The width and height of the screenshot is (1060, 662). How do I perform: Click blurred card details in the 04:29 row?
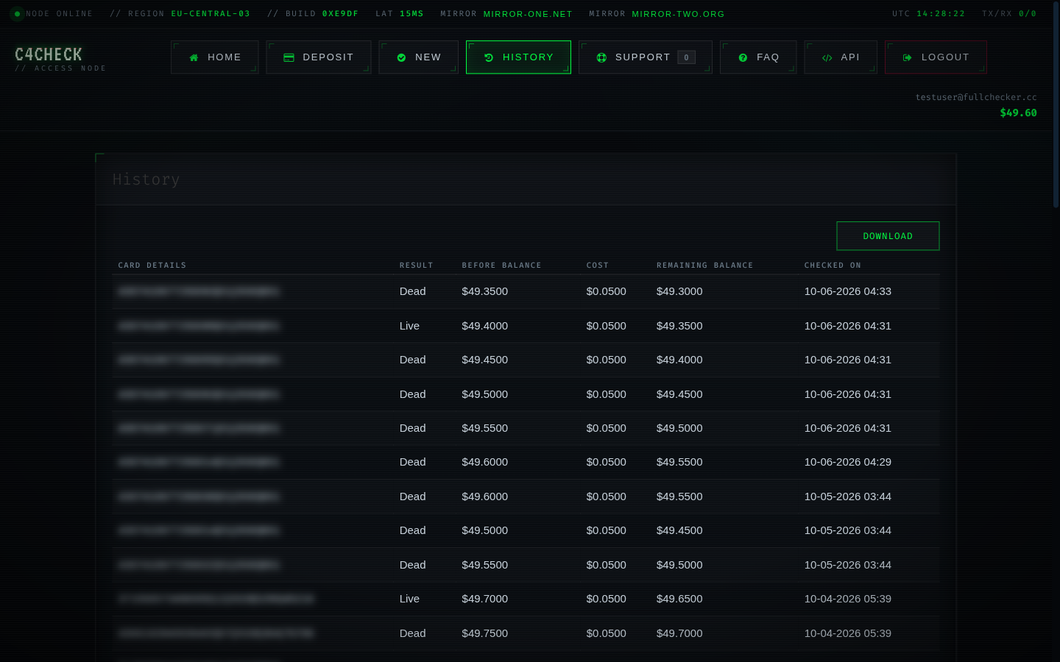(x=199, y=463)
